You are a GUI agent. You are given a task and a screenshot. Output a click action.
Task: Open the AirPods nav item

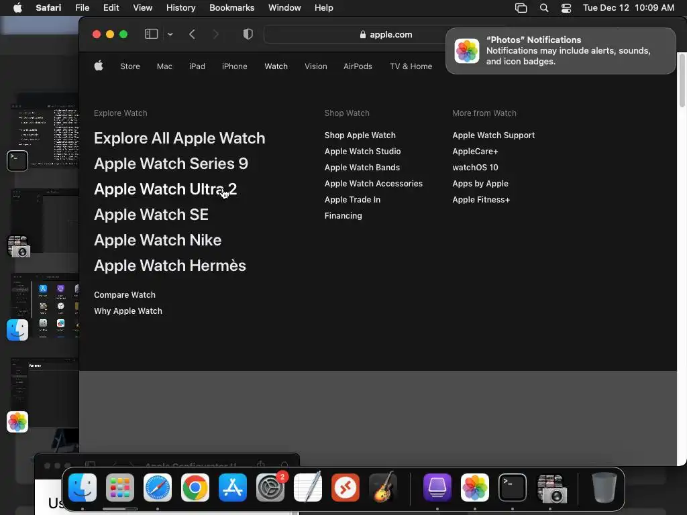(x=358, y=66)
